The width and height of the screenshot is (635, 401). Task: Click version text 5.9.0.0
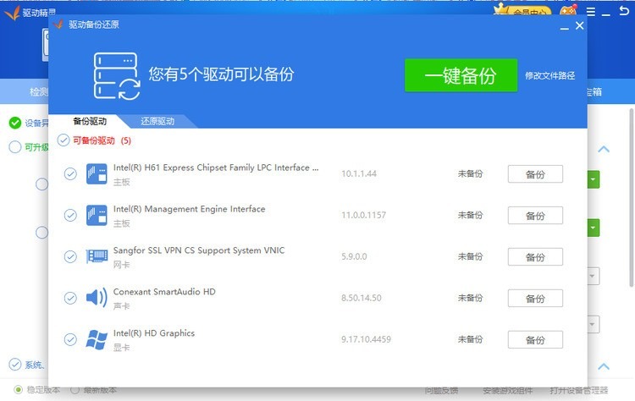354,256
